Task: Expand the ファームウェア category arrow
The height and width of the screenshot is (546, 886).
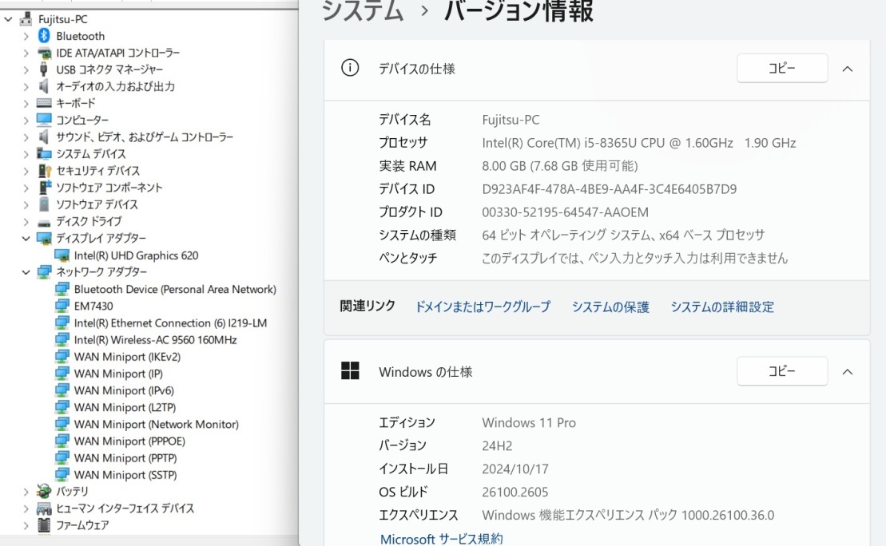Action: [26, 526]
